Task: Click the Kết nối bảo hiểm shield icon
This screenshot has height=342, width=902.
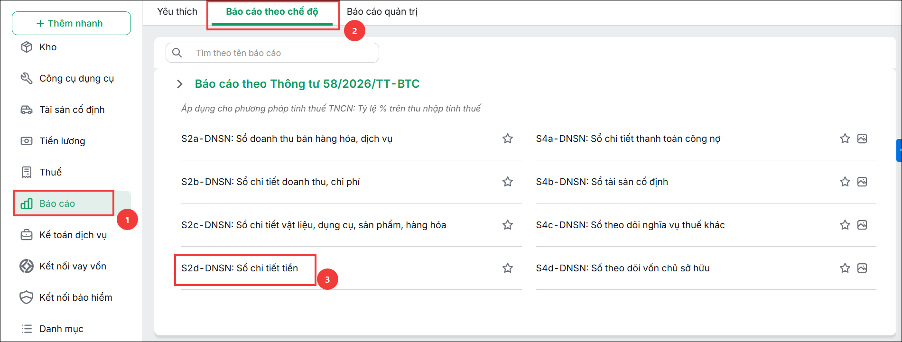Action: [27, 297]
